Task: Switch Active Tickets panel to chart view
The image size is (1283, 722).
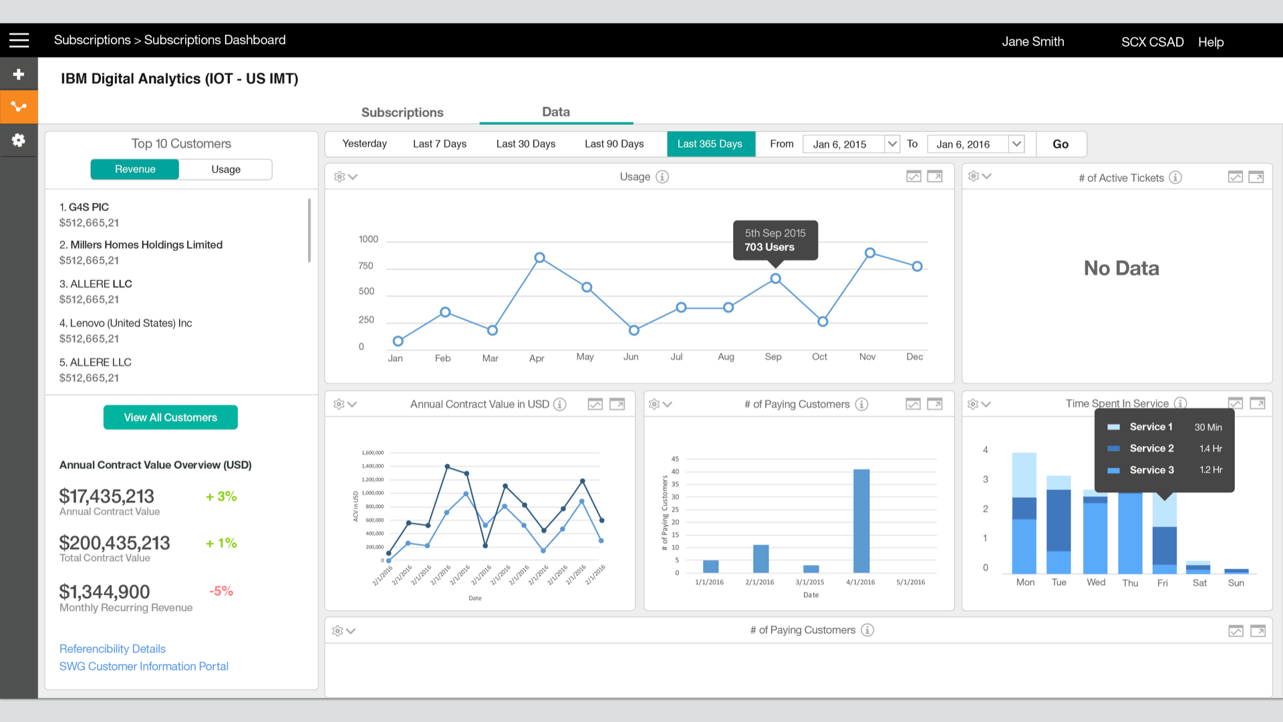Action: pyautogui.click(x=1235, y=177)
